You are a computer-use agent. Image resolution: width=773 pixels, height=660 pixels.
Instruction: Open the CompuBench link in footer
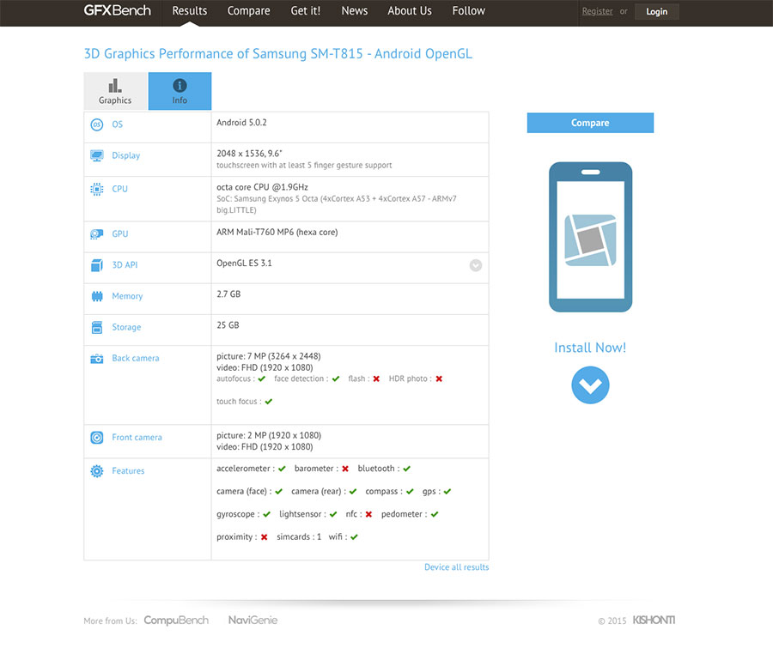click(176, 621)
